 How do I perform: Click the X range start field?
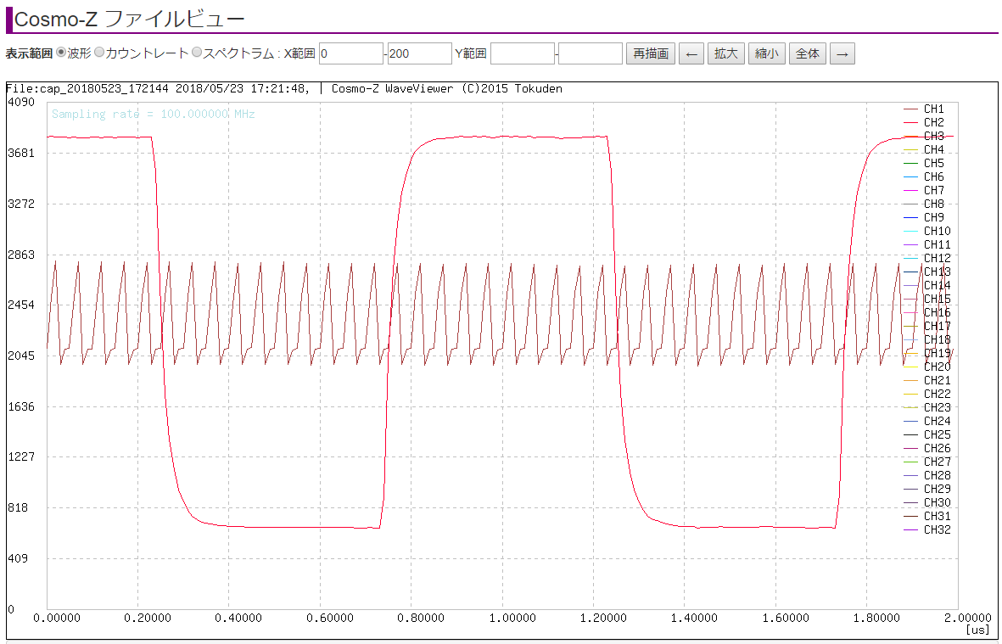[351, 53]
